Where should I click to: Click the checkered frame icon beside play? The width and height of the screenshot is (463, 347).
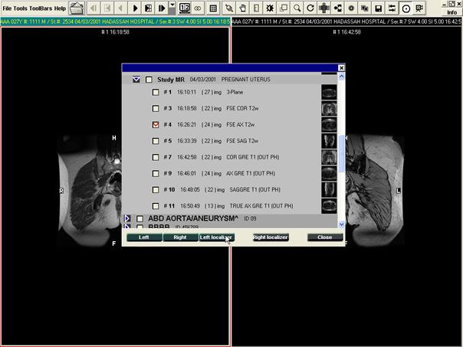[148, 8]
